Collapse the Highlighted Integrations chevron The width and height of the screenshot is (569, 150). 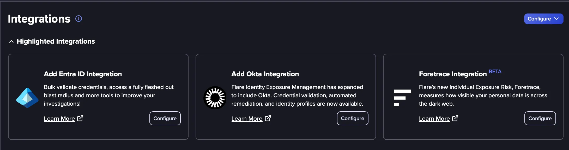(11, 42)
